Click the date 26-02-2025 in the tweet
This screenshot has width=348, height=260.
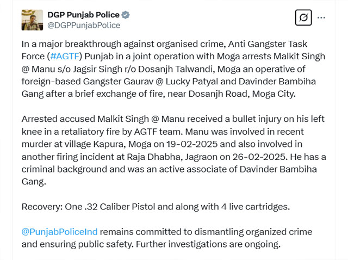point(259,157)
